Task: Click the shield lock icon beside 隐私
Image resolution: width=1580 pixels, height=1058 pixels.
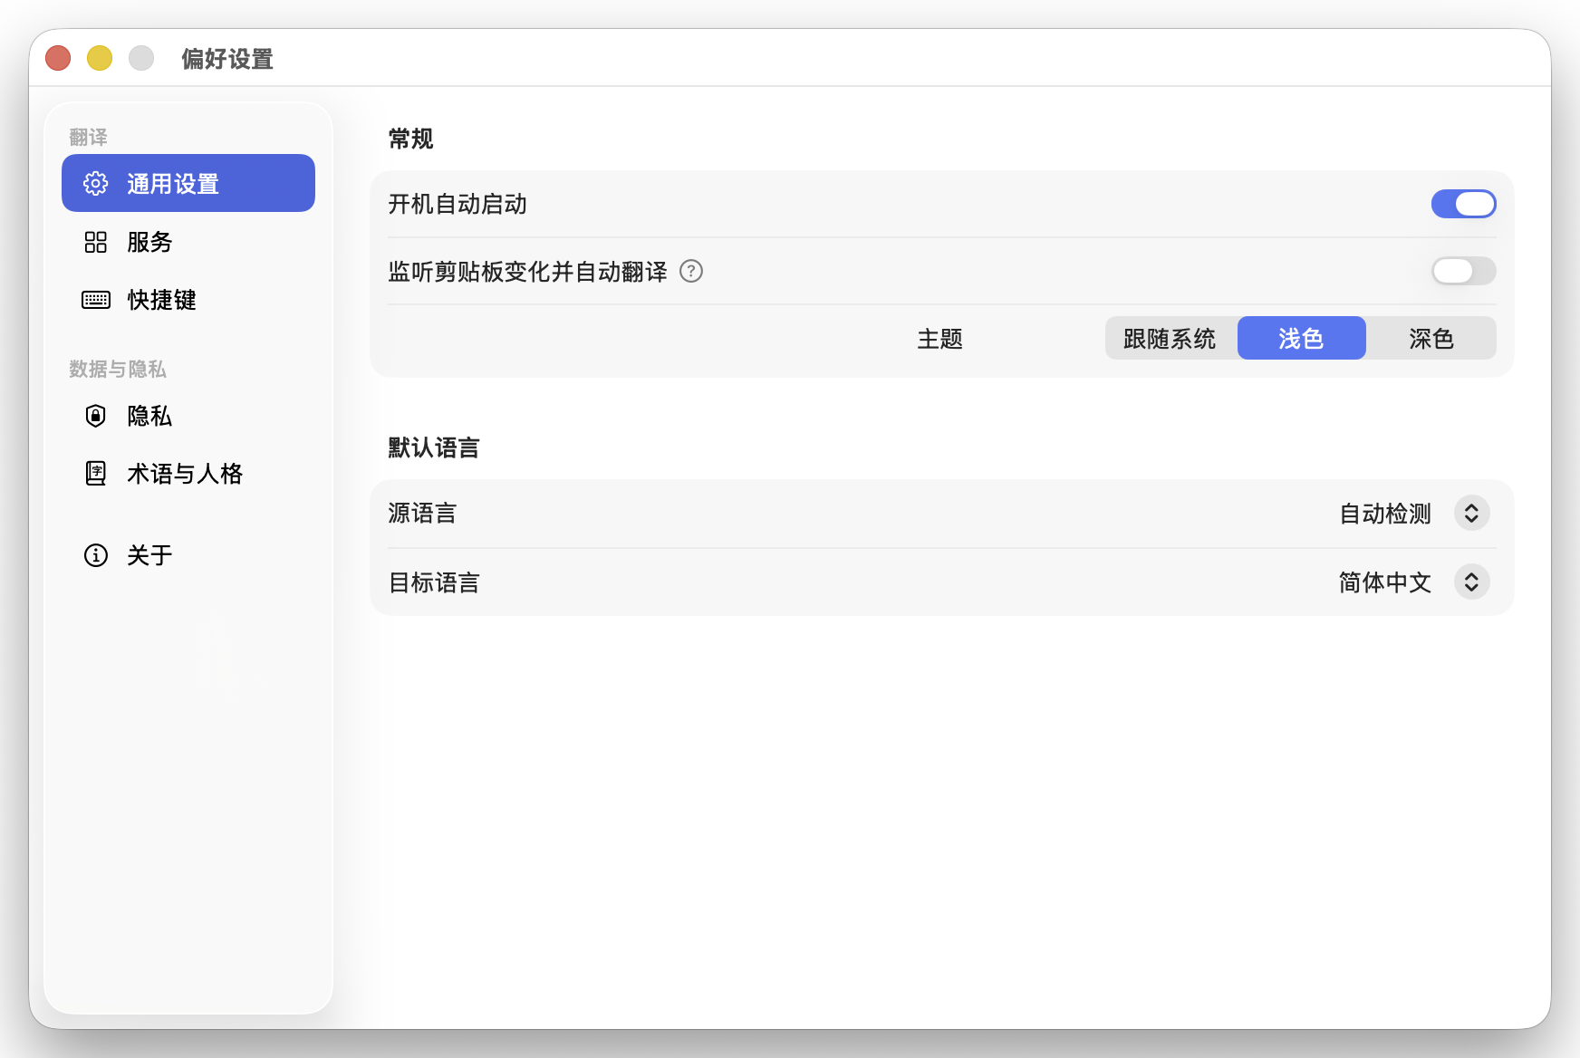Action: point(95,416)
